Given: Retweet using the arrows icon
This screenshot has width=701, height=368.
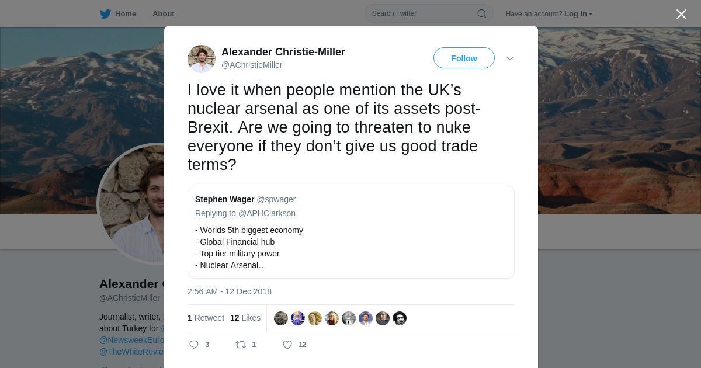Looking at the screenshot, I should point(241,345).
